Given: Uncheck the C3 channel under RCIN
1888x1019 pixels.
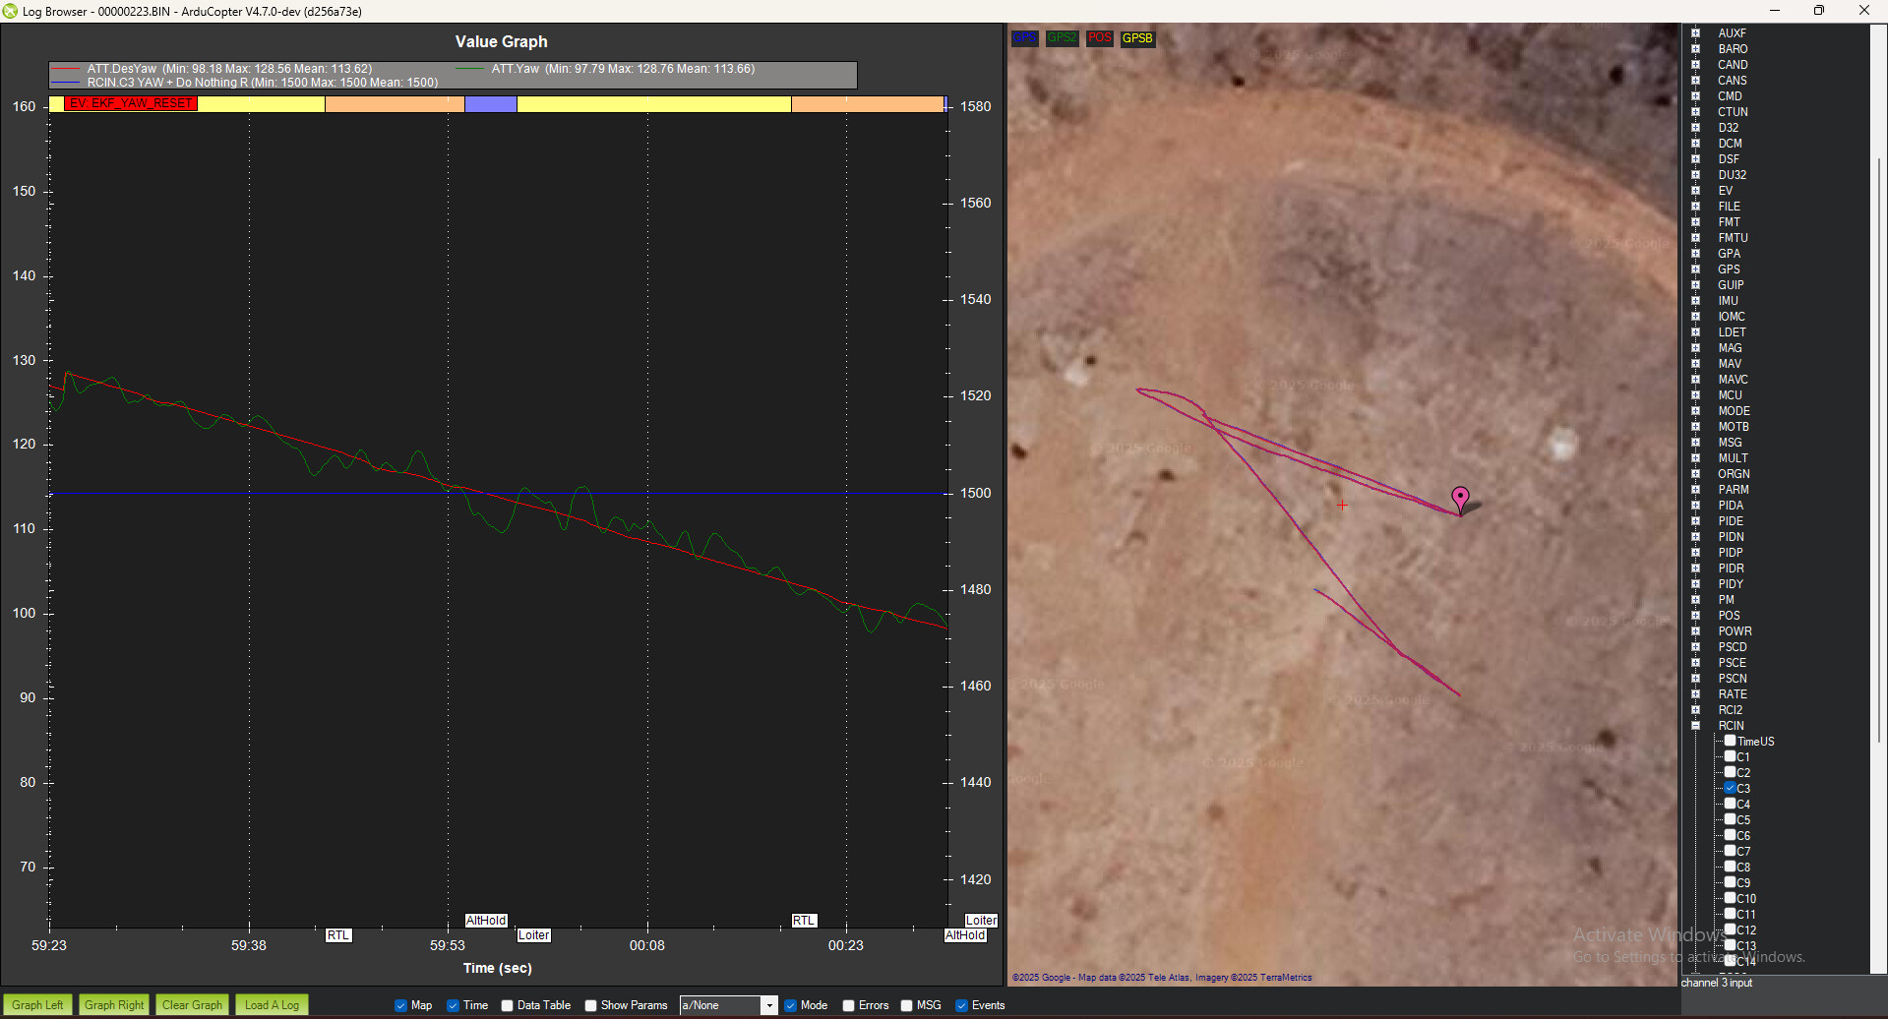Looking at the screenshot, I should coord(1730,788).
